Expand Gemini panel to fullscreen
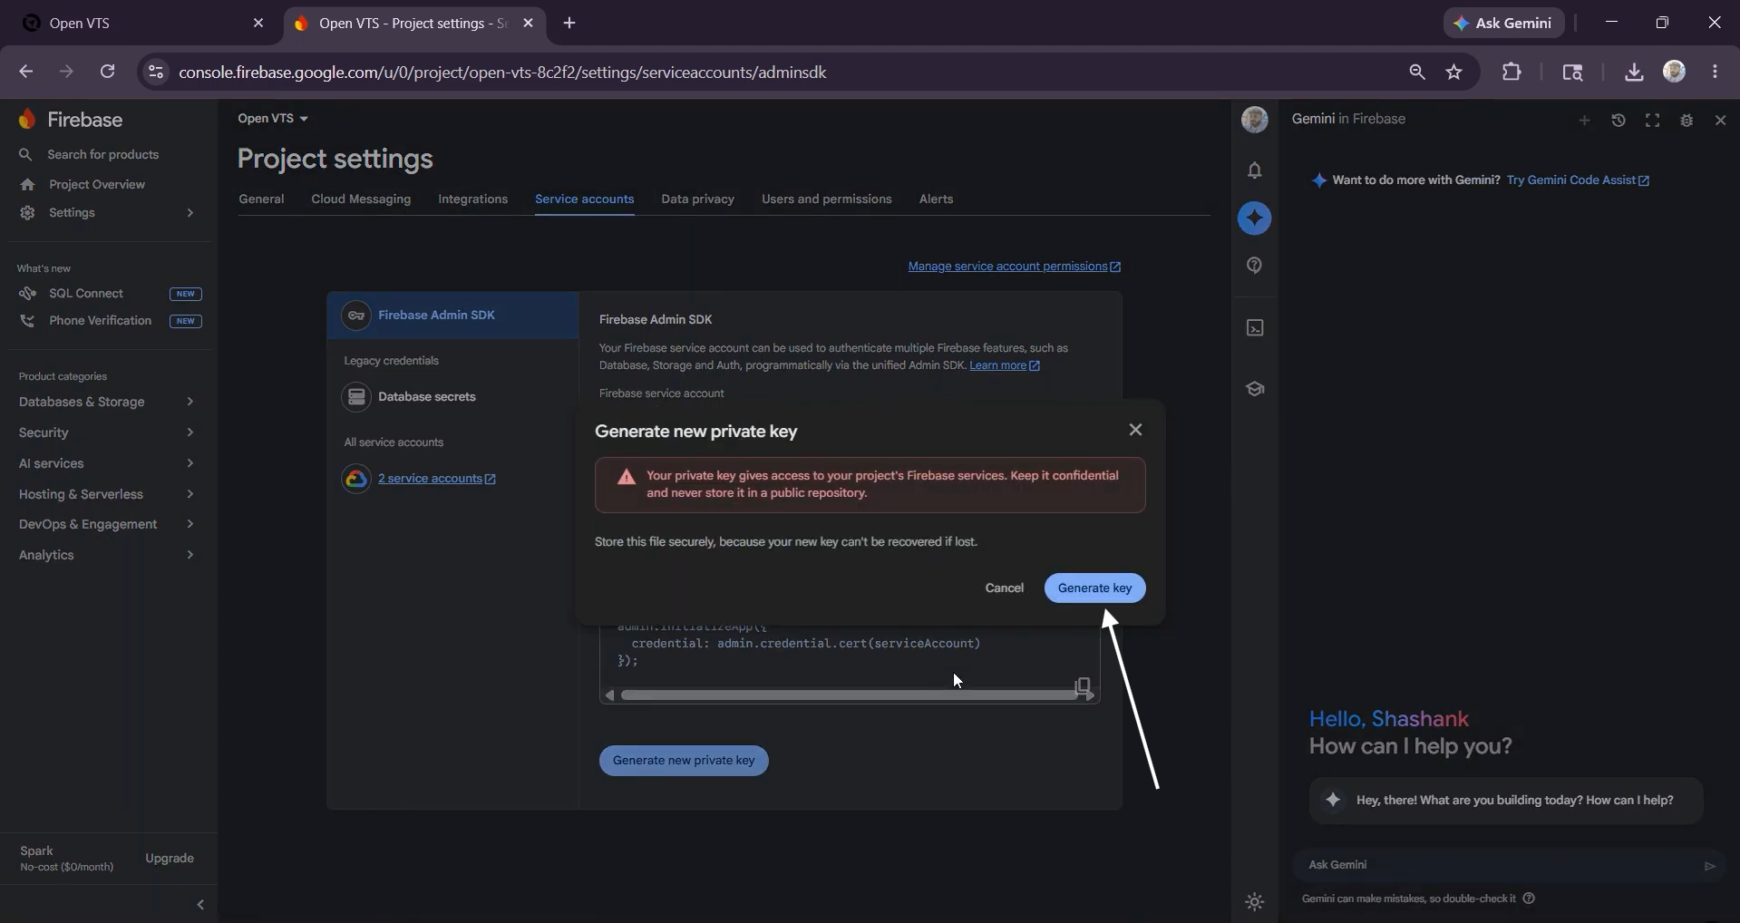1740x923 pixels. tap(1652, 121)
